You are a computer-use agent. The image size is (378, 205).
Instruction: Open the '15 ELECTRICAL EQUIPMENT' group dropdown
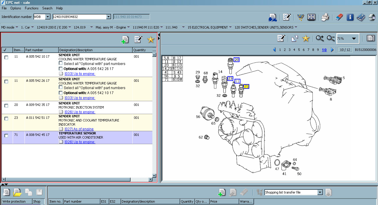(230, 27)
